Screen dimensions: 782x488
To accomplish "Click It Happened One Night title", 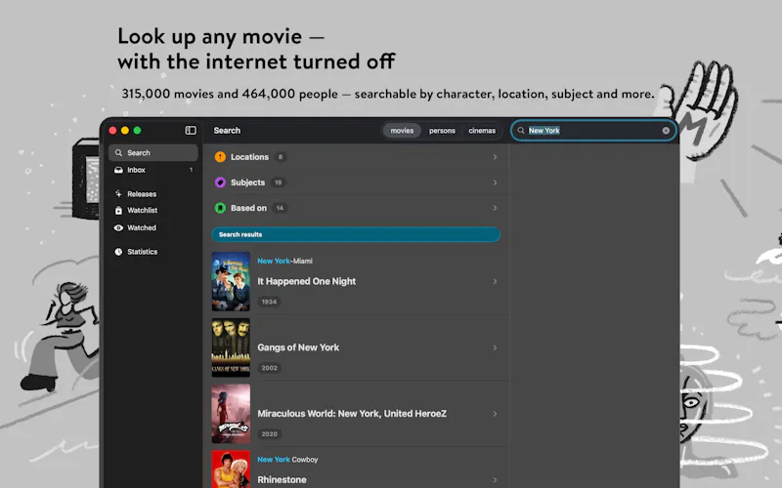I will pyautogui.click(x=306, y=281).
